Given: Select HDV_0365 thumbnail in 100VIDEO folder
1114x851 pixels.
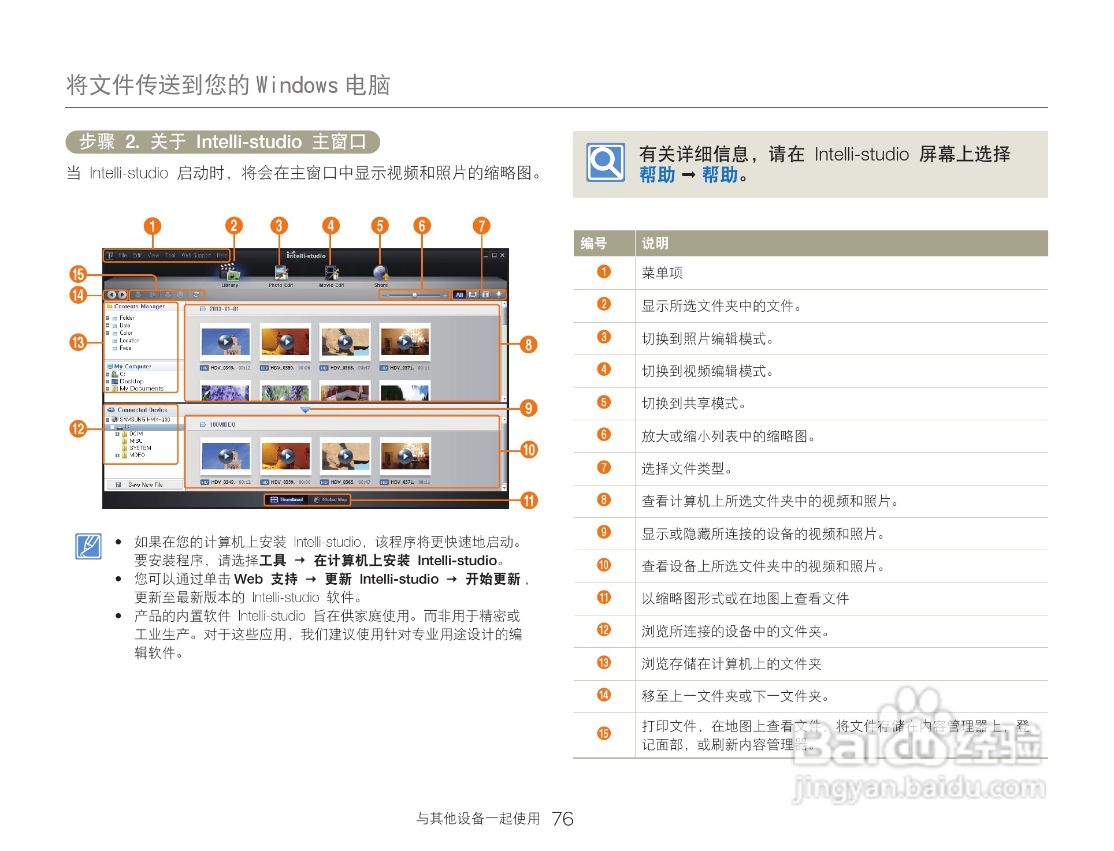Looking at the screenshot, I should click(x=346, y=456).
